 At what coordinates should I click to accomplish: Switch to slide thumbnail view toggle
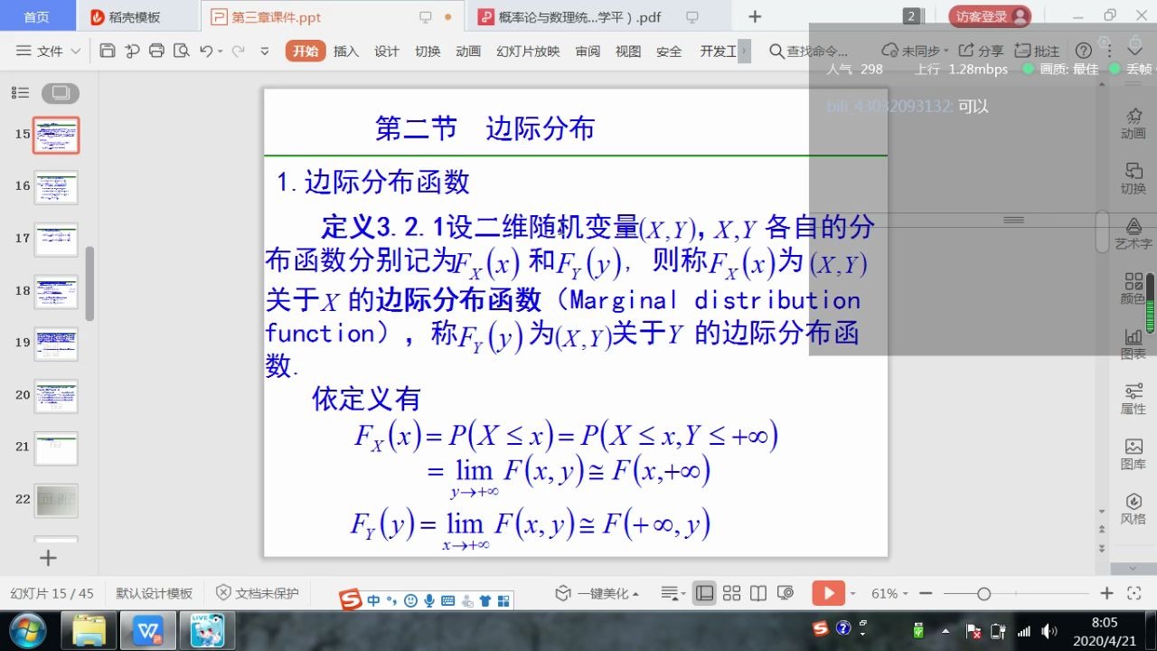[61, 92]
